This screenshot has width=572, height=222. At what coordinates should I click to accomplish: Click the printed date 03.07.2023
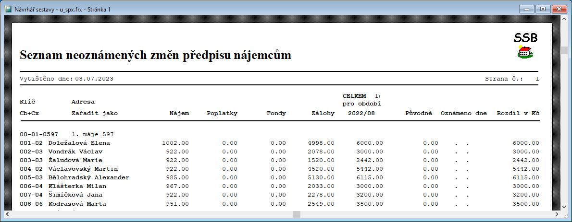tap(94, 78)
